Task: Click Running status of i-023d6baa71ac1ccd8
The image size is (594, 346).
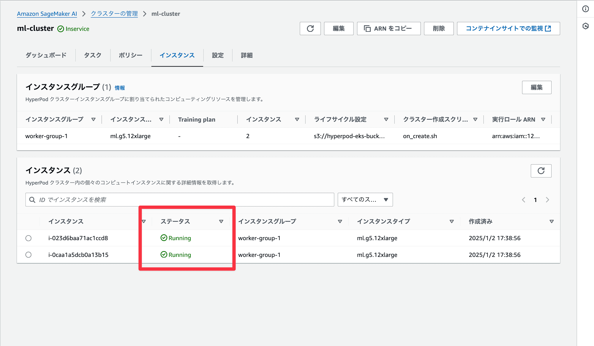Action: [x=176, y=238]
